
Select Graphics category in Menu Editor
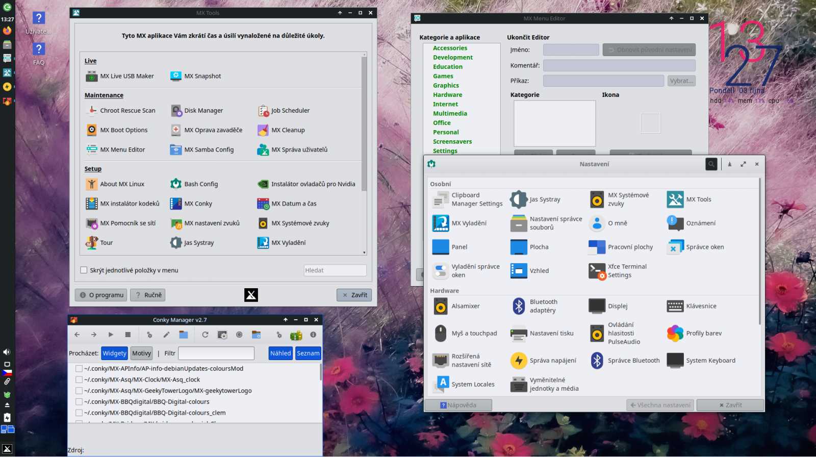pos(446,86)
